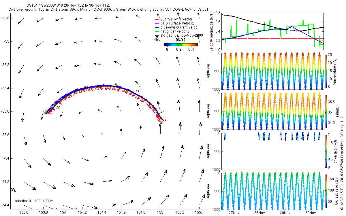Click longitude tick '154.4'
This screenshot has height=216, width=346.
coord(102,213)
